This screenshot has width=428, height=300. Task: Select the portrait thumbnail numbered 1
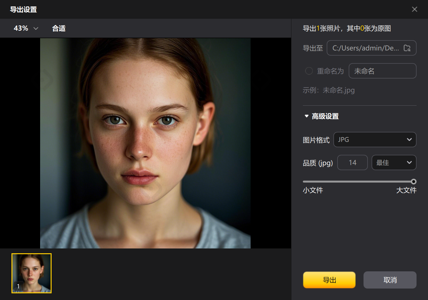32,273
